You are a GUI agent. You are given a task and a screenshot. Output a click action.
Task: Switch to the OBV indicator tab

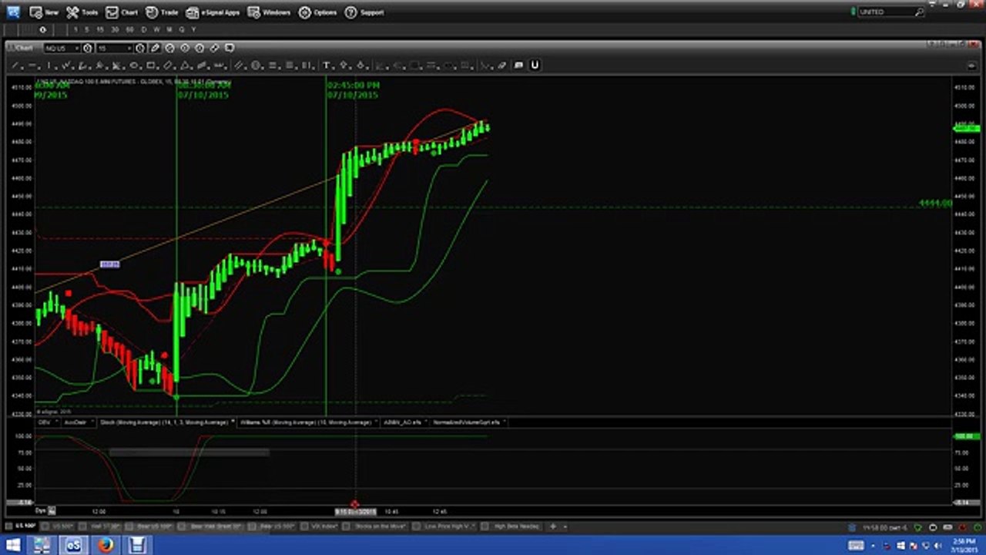coord(46,422)
